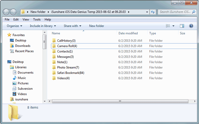Open Documents library
Image resolution: width=199 pixels, height=124 pixels.
pos(26,73)
